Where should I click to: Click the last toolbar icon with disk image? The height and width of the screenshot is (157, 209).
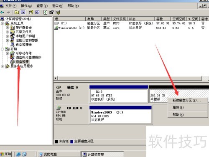(58, 13)
